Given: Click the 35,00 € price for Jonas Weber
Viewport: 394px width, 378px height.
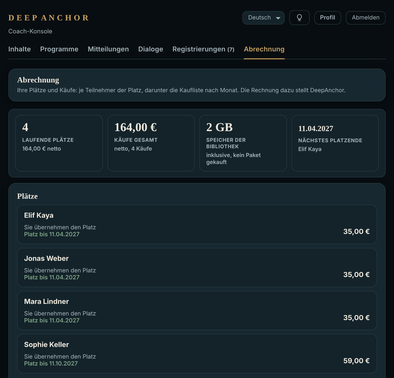Looking at the screenshot, I should (356, 275).
